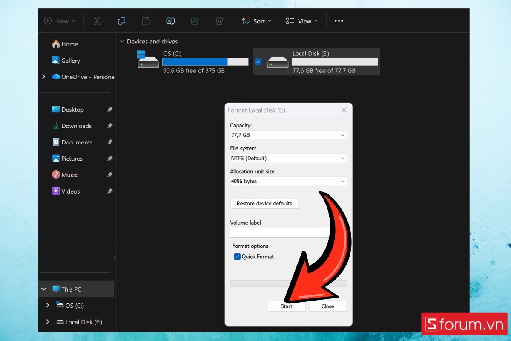This screenshot has height=341, width=511.
Task: Click the Paste icon in the toolbar
Action: point(146,20)
